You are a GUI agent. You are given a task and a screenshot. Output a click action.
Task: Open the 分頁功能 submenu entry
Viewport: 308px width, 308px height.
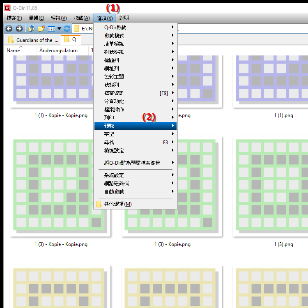point(136,101)
